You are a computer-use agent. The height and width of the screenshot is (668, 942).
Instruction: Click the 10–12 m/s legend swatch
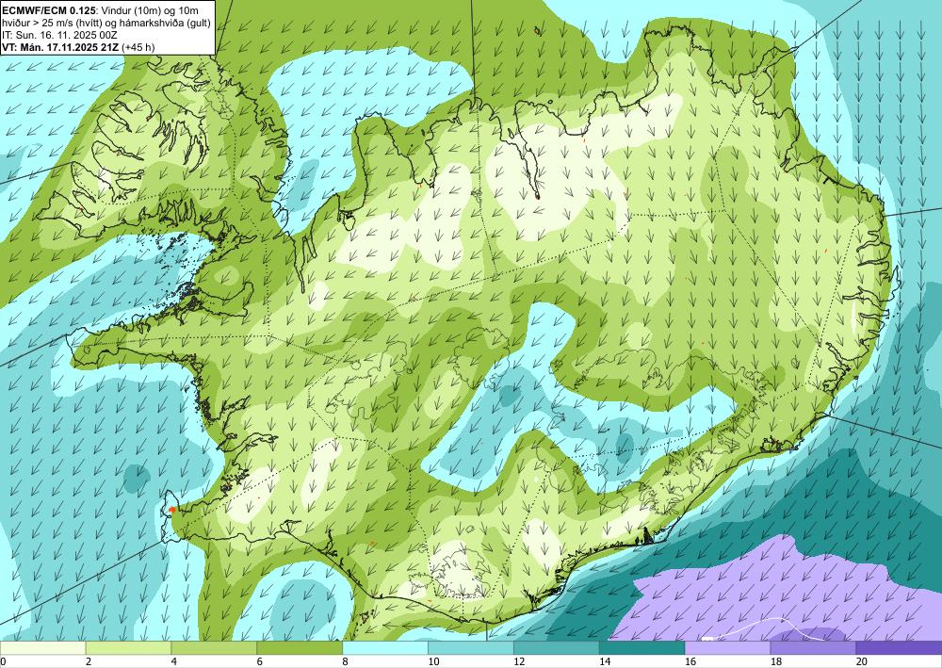pos(470,648)
